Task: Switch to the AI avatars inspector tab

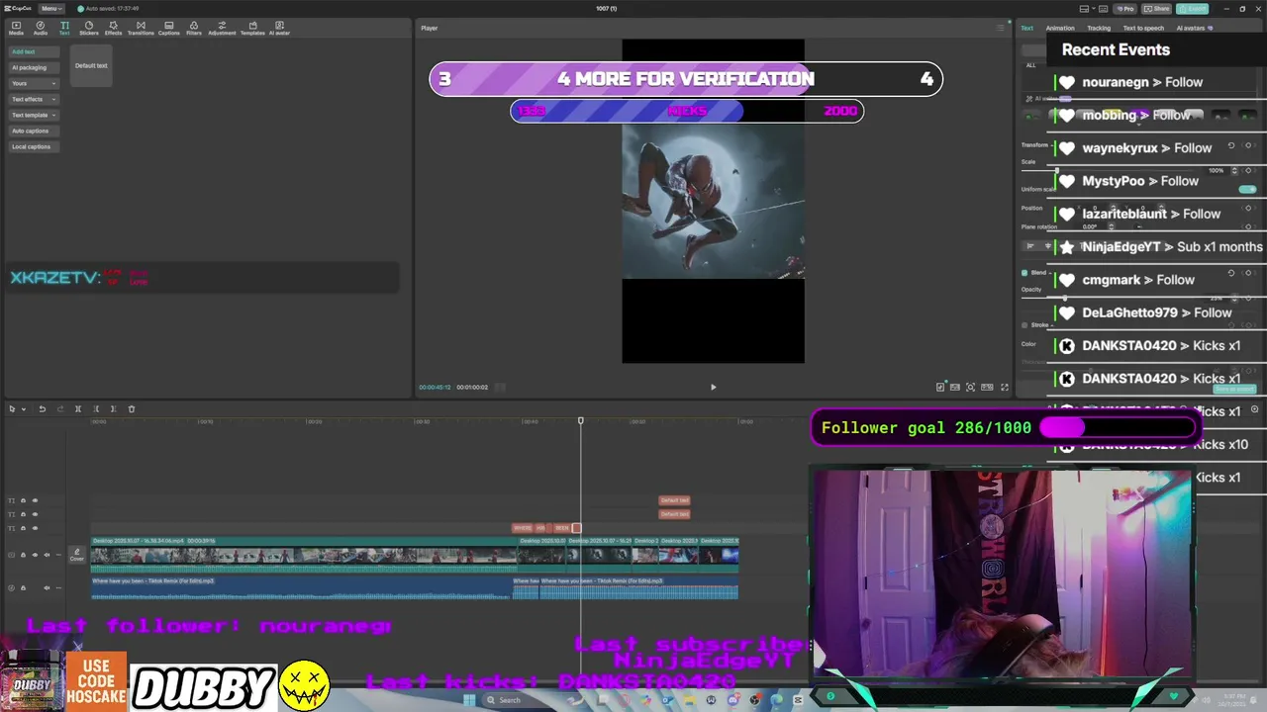Action: (1194, 28)
